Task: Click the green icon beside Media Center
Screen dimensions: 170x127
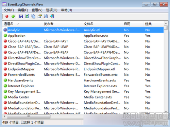Action: click(5, 97)
